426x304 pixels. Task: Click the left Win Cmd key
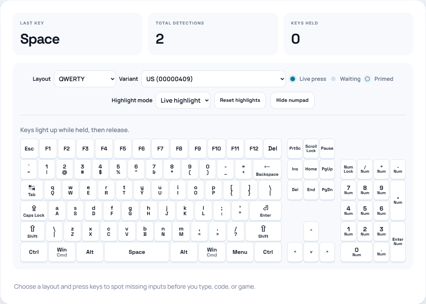pyautogui.click(x=62, y=252)
